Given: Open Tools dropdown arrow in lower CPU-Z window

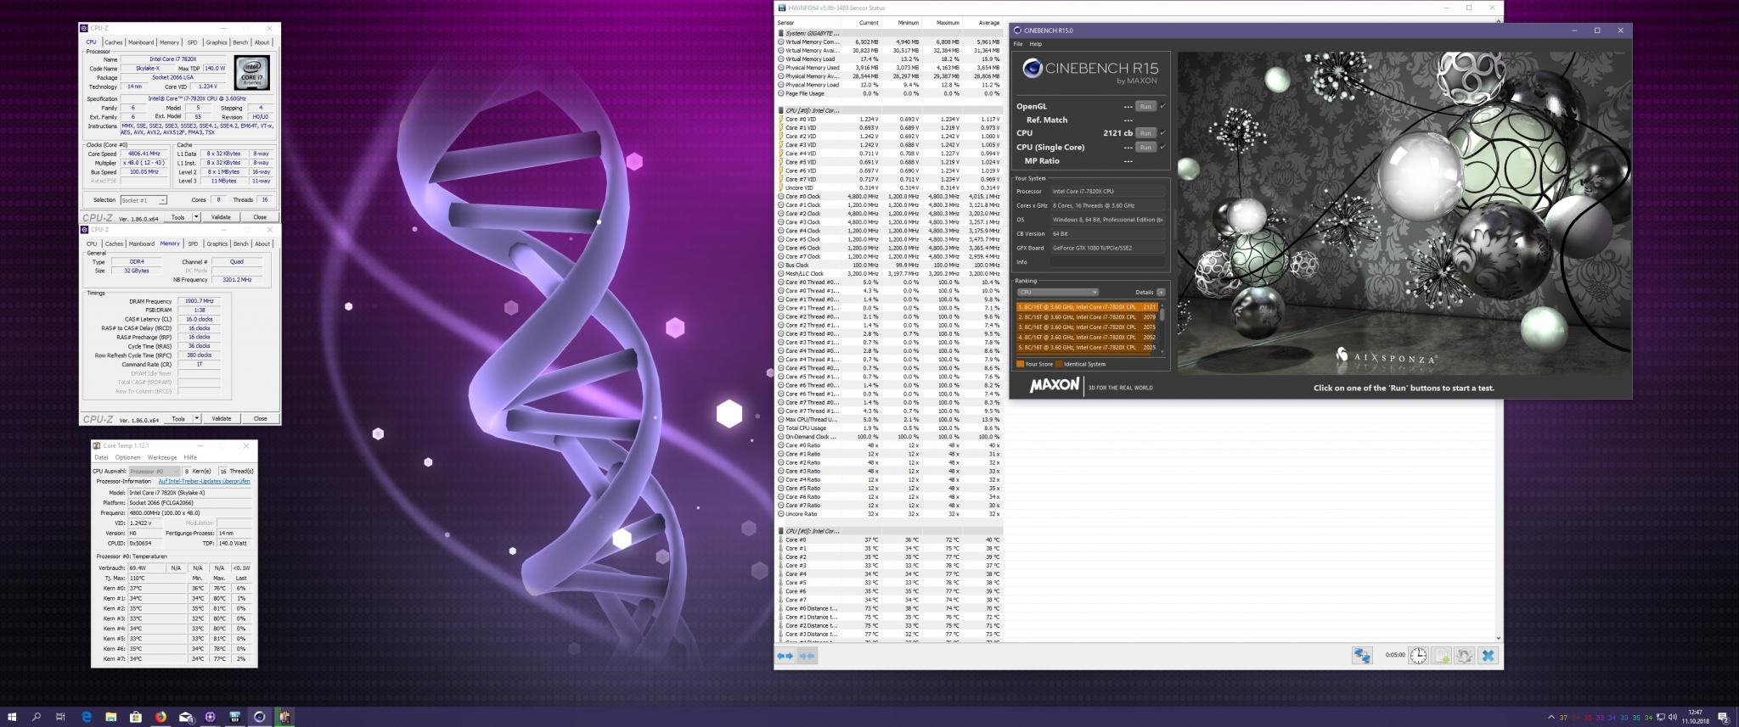Looking at the screenshot, I should click(x=196, y=418).
